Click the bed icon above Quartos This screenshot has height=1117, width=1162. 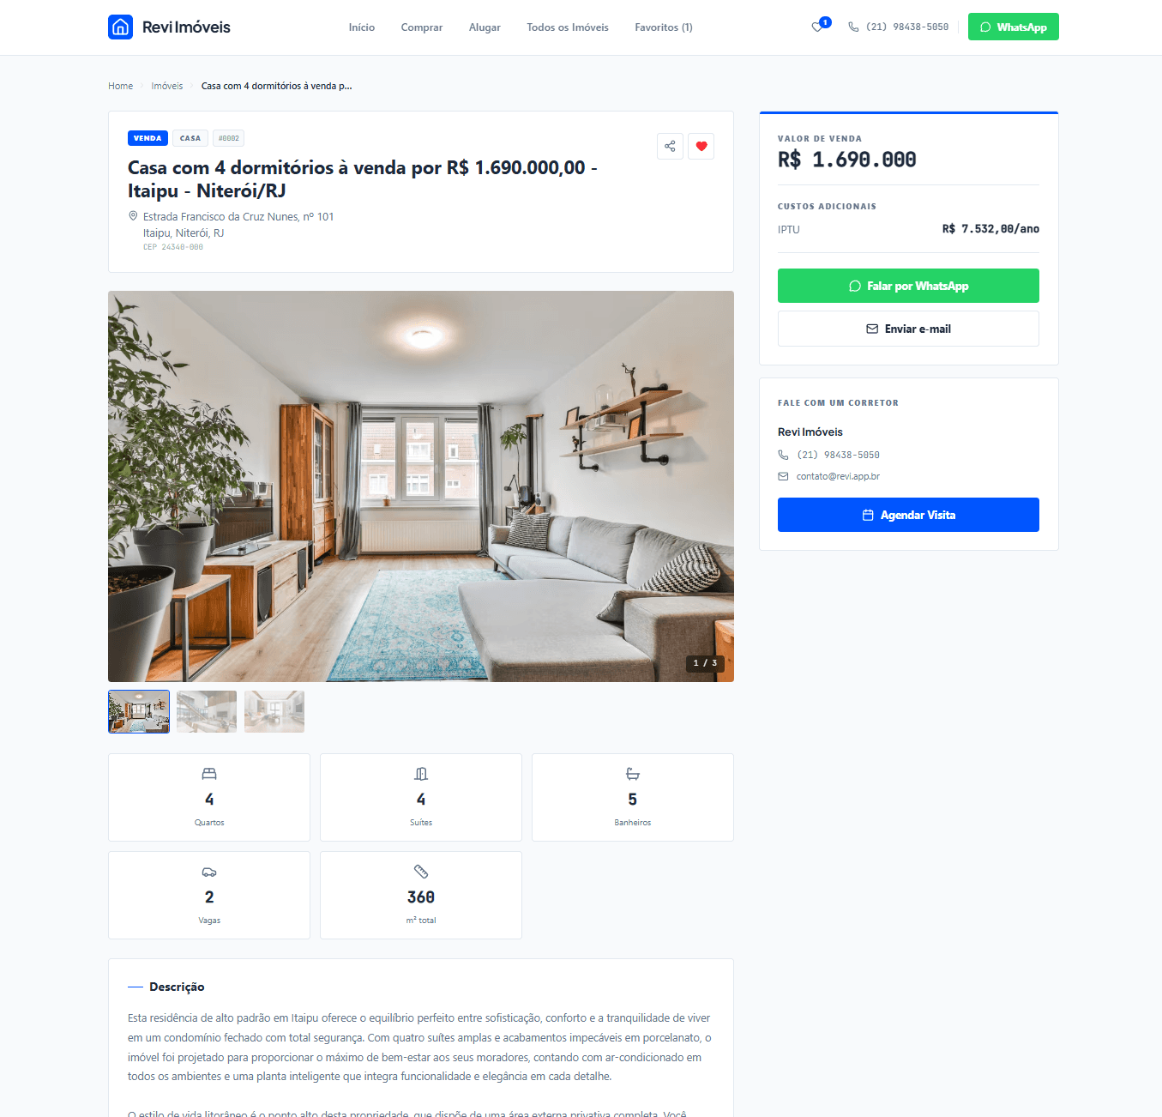[x=209, y=774]
